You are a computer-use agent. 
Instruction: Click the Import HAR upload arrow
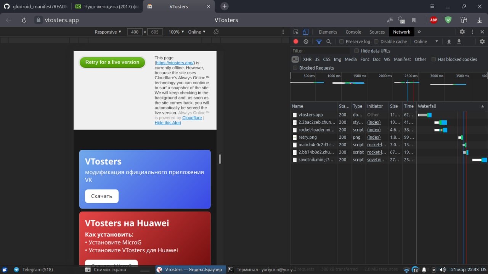click(x=449, y=42)
